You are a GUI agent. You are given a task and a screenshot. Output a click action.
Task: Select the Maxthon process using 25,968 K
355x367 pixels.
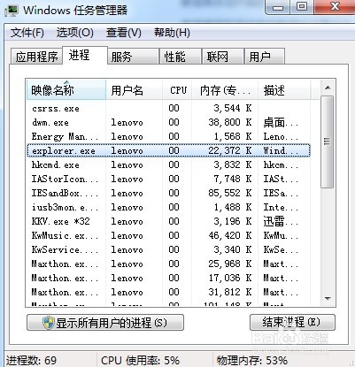(x=168, y=264)
